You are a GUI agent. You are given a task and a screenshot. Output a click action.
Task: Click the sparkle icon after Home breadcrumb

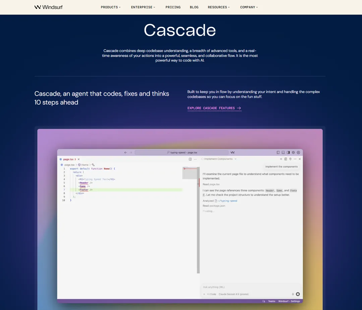click(93, 165)
